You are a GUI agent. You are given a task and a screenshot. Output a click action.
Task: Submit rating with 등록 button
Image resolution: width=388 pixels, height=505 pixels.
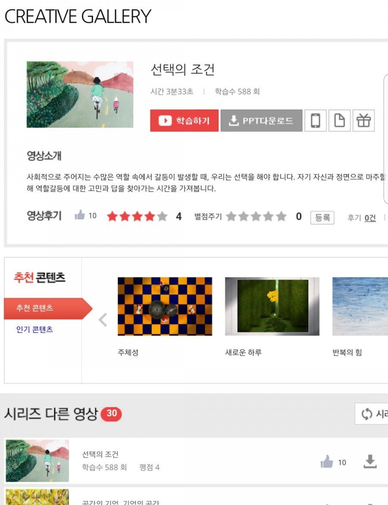click(x=322, y=218)
